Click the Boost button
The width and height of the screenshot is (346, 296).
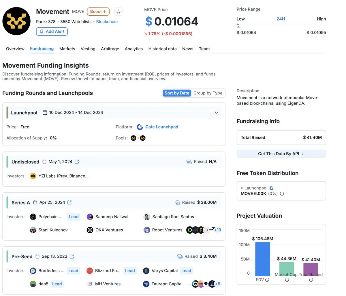(x=98, y=12)
